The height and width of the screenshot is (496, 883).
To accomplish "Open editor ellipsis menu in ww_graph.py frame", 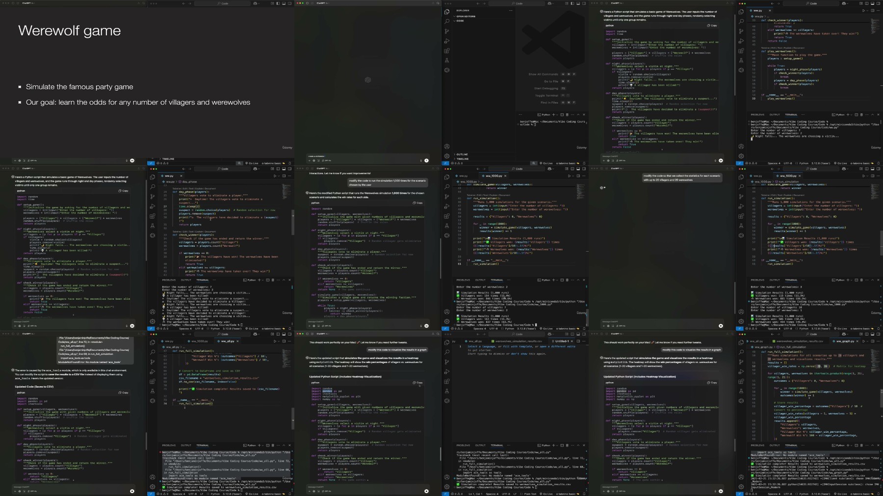I will pyautogui.click(x=878, y=341).
